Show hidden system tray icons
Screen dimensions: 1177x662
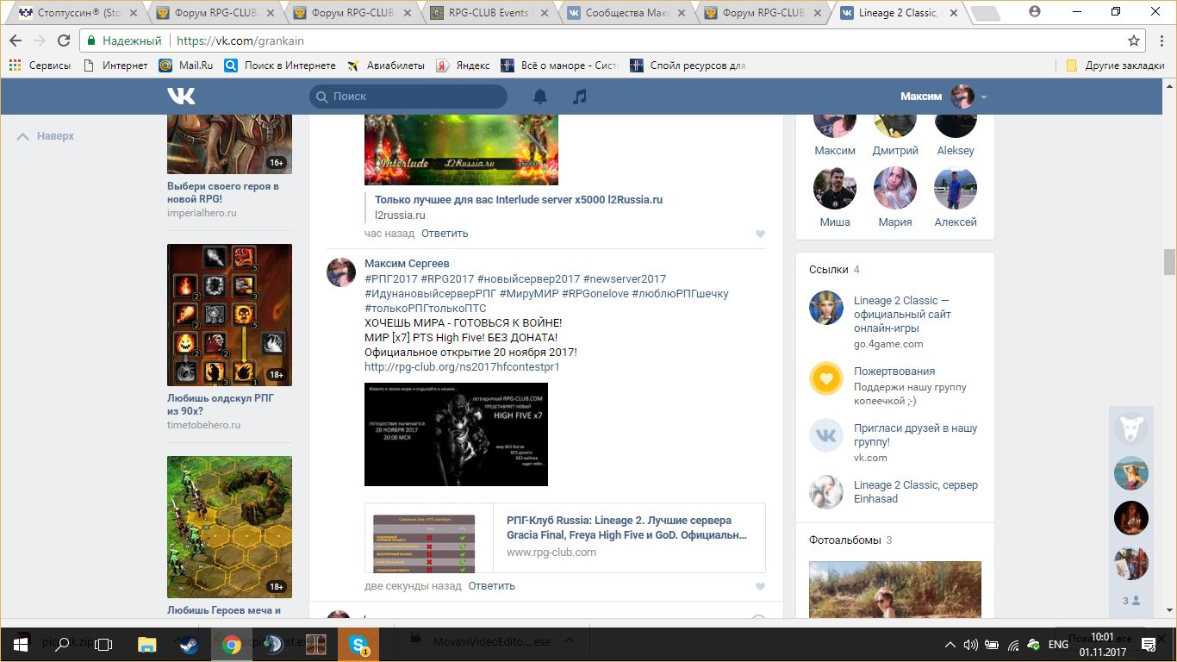coord(950,645)
